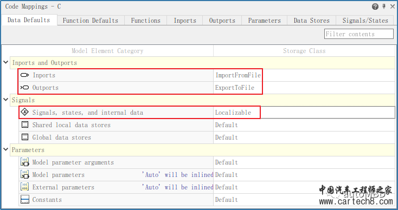
Task: Click the Model parameters icon
Action: [x=24, y=174]
